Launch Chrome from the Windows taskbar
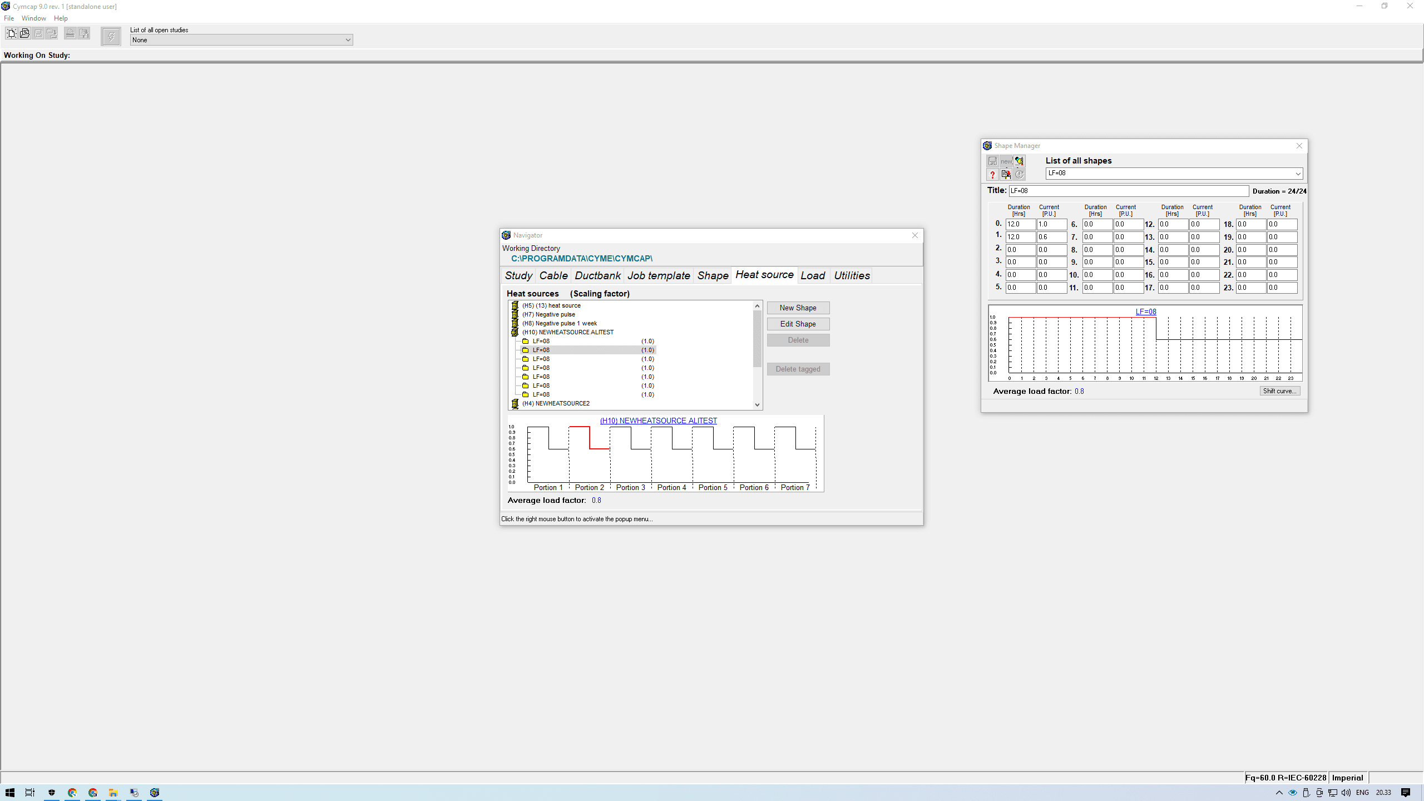 72,793
